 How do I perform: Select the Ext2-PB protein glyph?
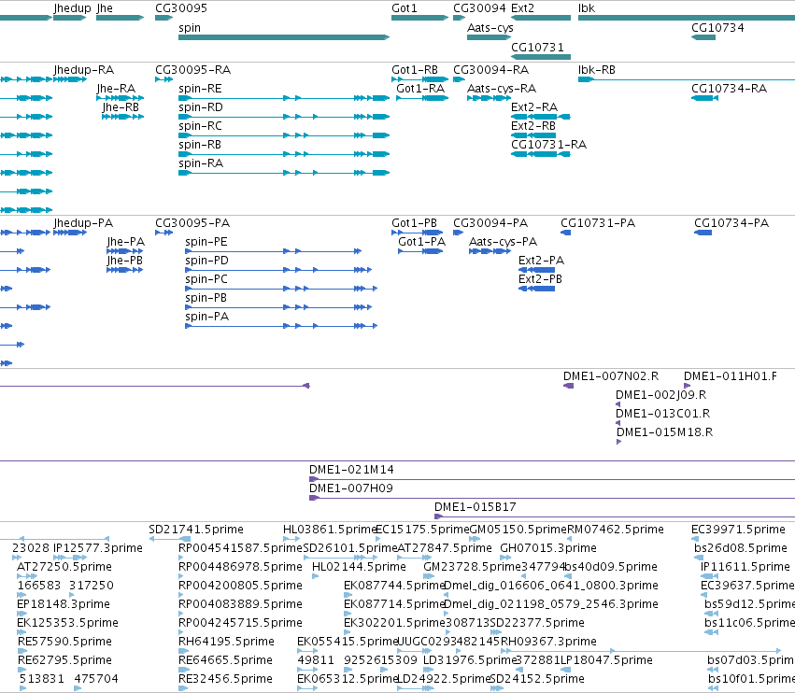[x=536, y=289]
